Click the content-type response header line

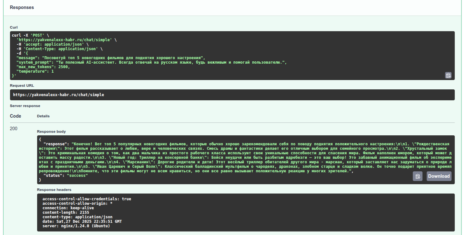[x=77, y=217]
